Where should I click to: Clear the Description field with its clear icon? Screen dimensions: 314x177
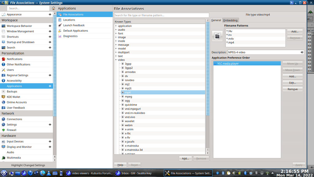pyautogui.click(x=302, y=52)
